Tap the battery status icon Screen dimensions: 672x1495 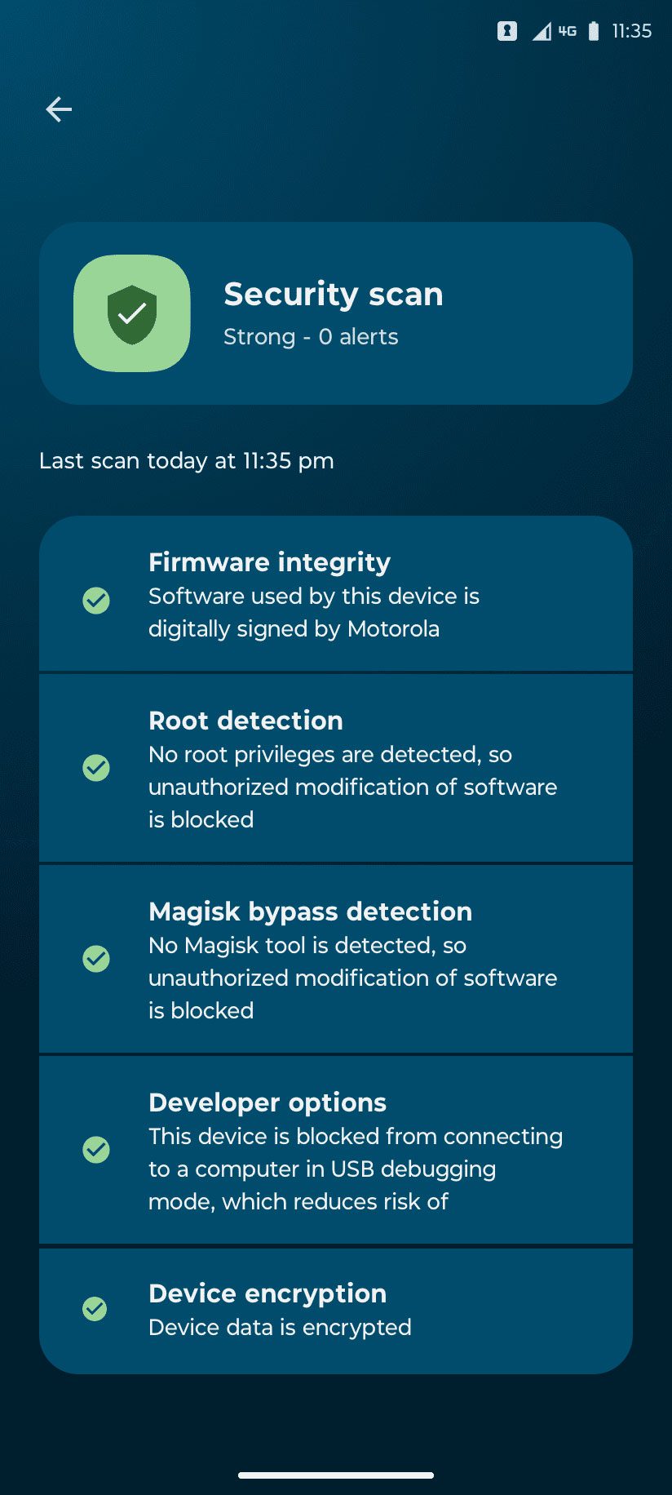coord(594,31)
